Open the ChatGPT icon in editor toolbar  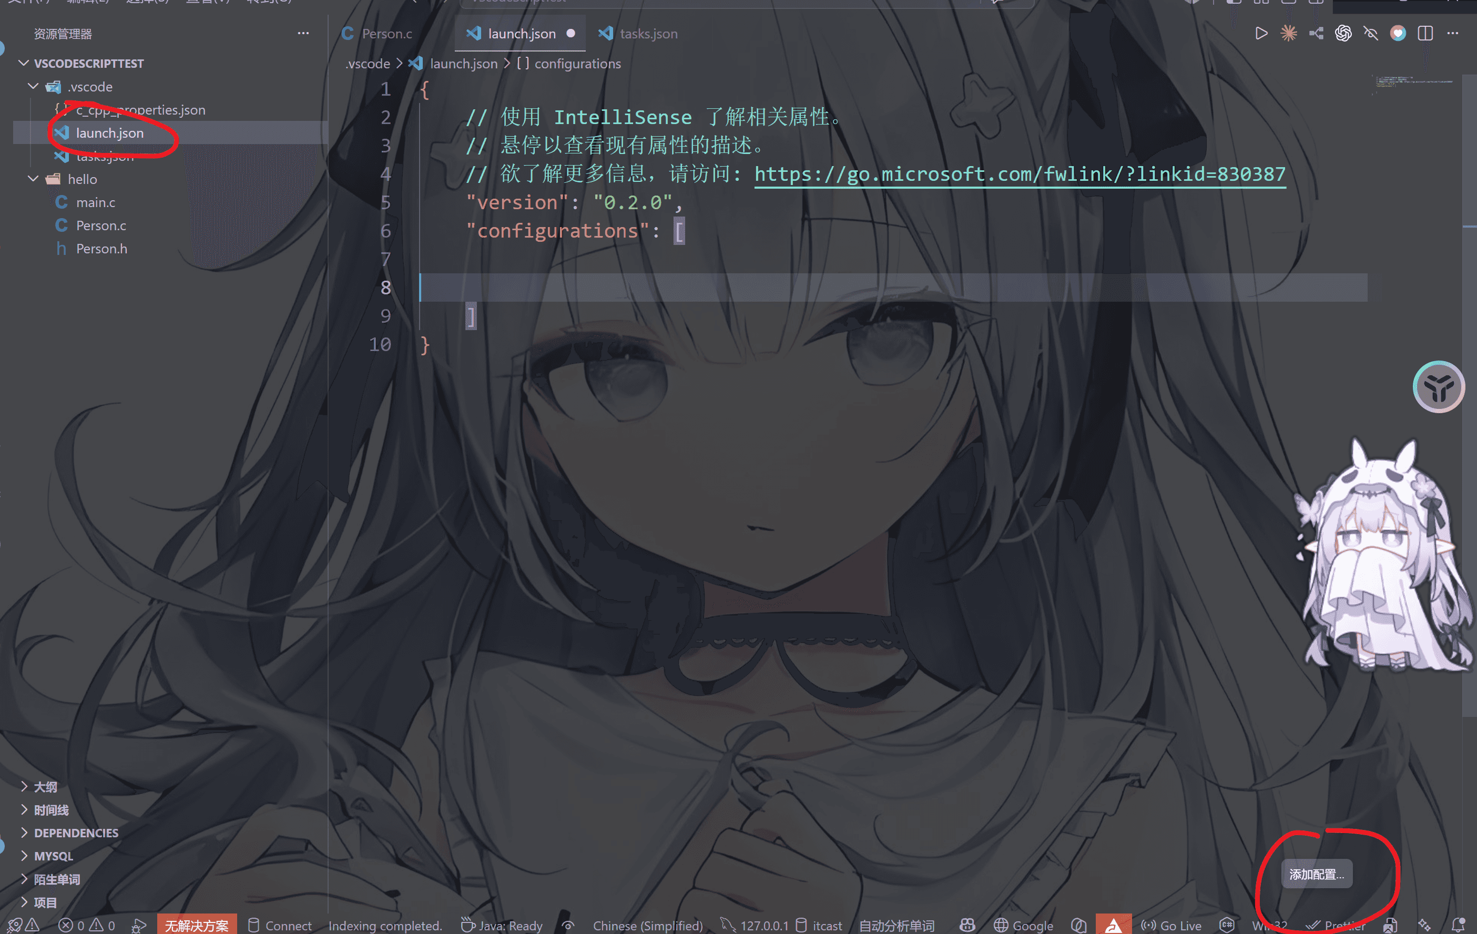tap(1343, 33)
